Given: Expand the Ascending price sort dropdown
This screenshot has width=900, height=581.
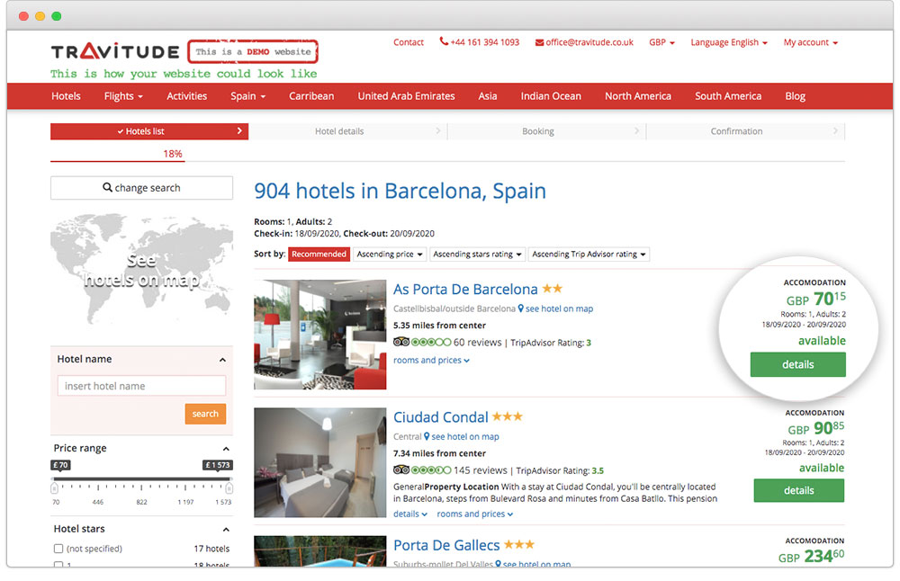Looking at the screenshot, I should pos(390,255).
